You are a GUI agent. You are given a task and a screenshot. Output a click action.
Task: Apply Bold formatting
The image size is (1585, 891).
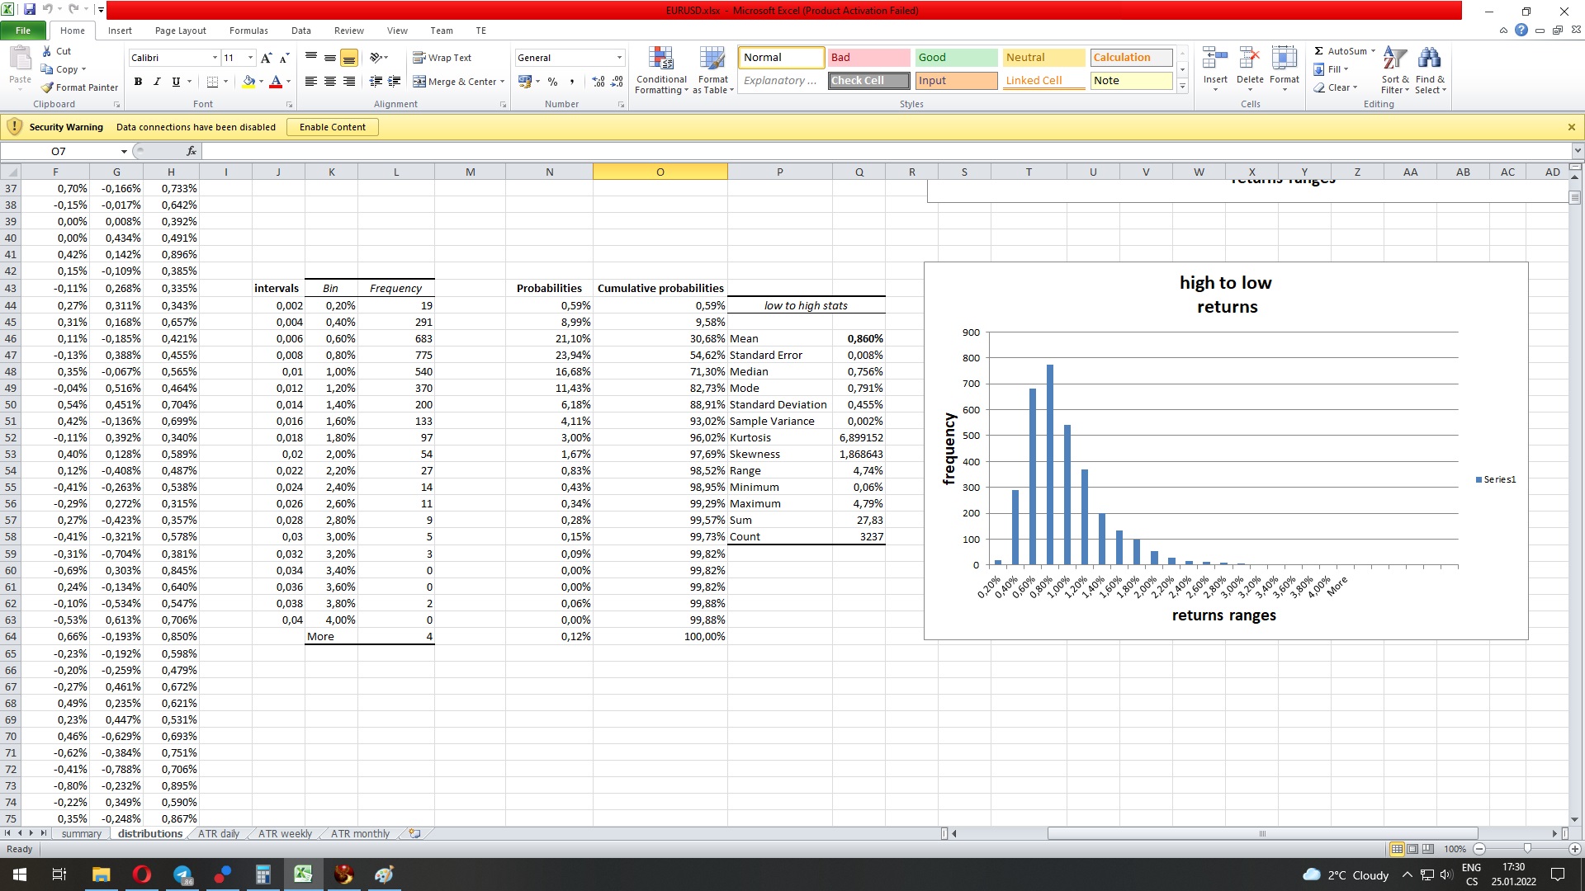tap(138, 82)
